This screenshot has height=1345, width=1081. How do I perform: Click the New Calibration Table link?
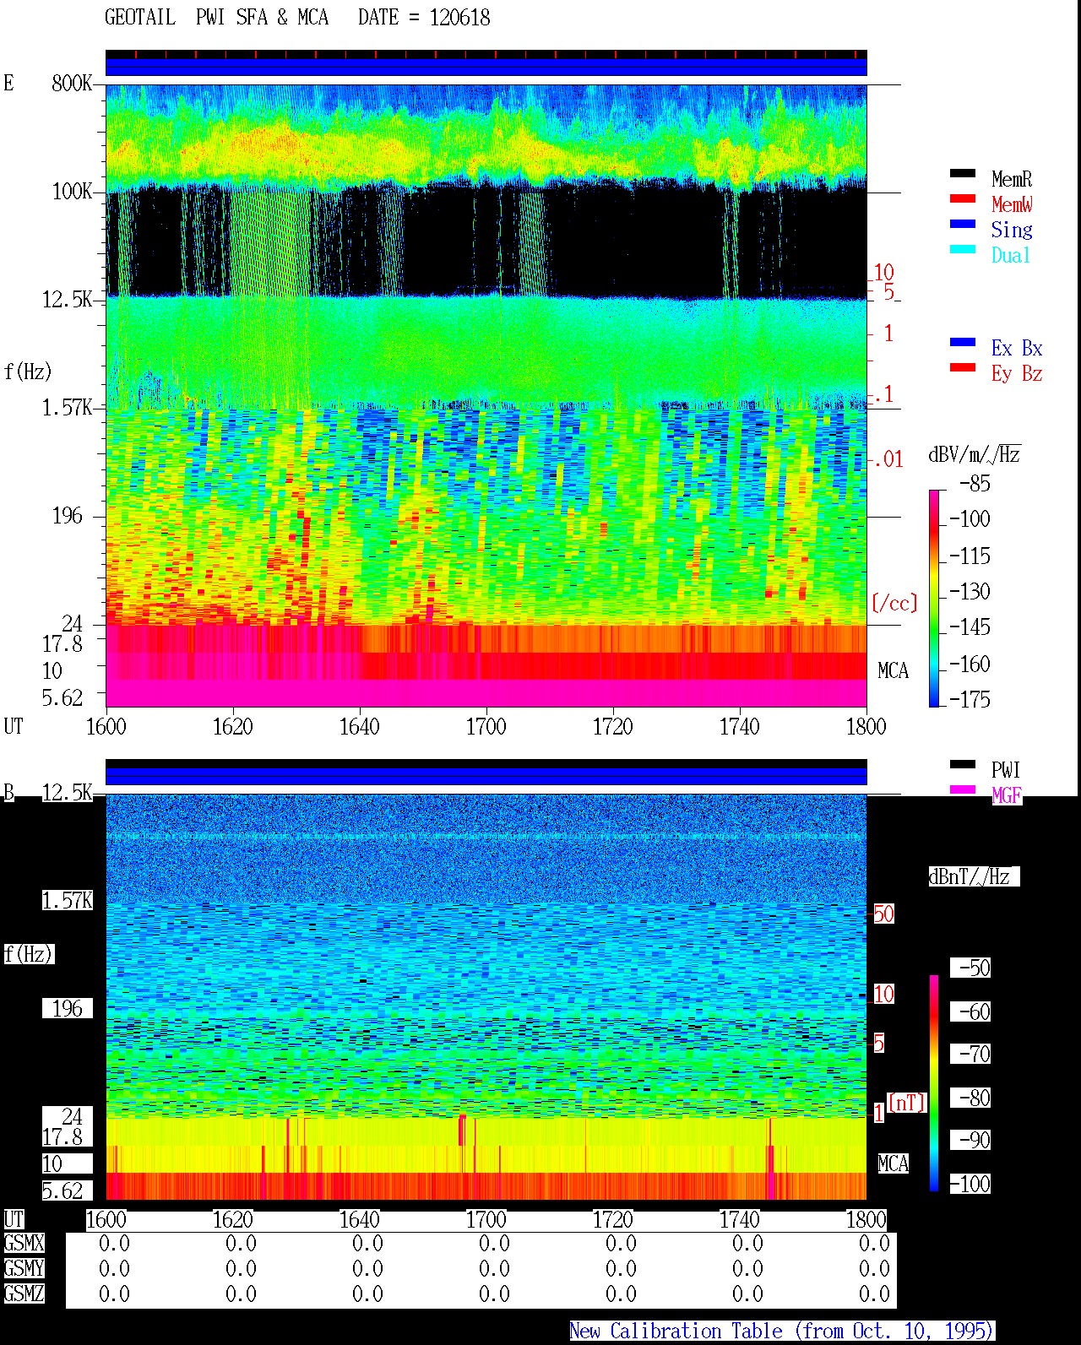click(x=782, y=1331)
